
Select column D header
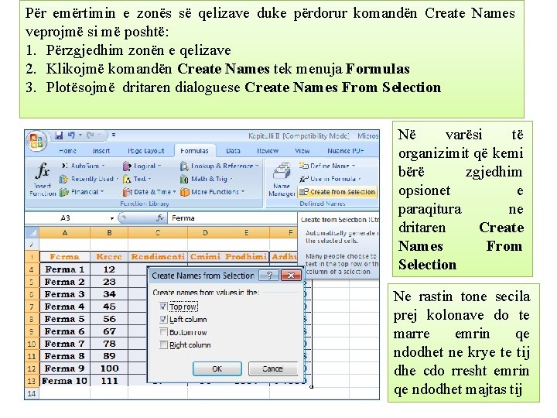pos(205,233)
